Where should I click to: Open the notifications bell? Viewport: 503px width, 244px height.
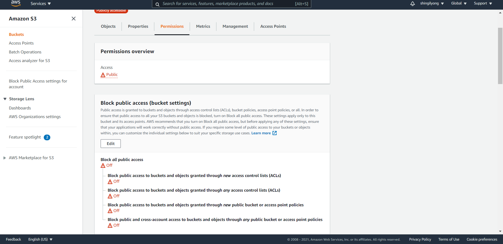[x=413, y=4]
